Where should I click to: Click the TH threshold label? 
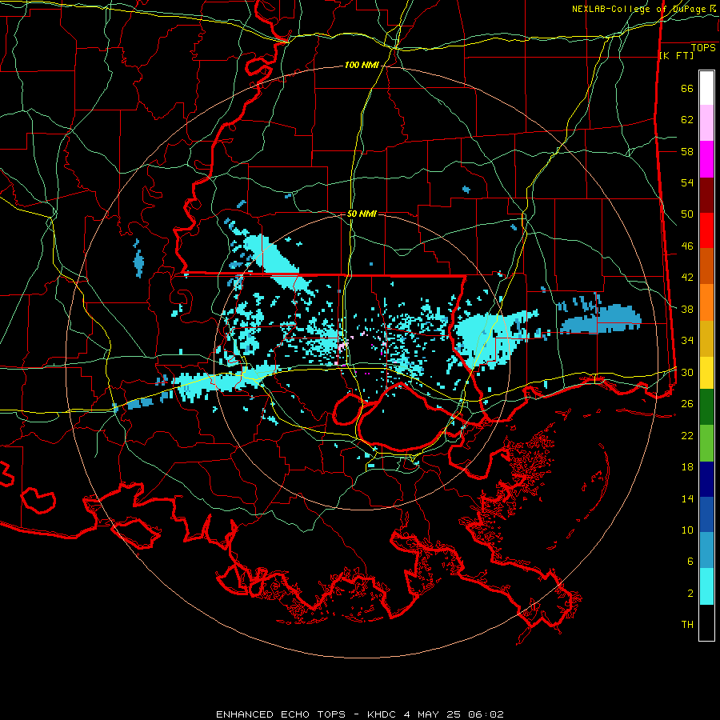(x=687, y=624)
